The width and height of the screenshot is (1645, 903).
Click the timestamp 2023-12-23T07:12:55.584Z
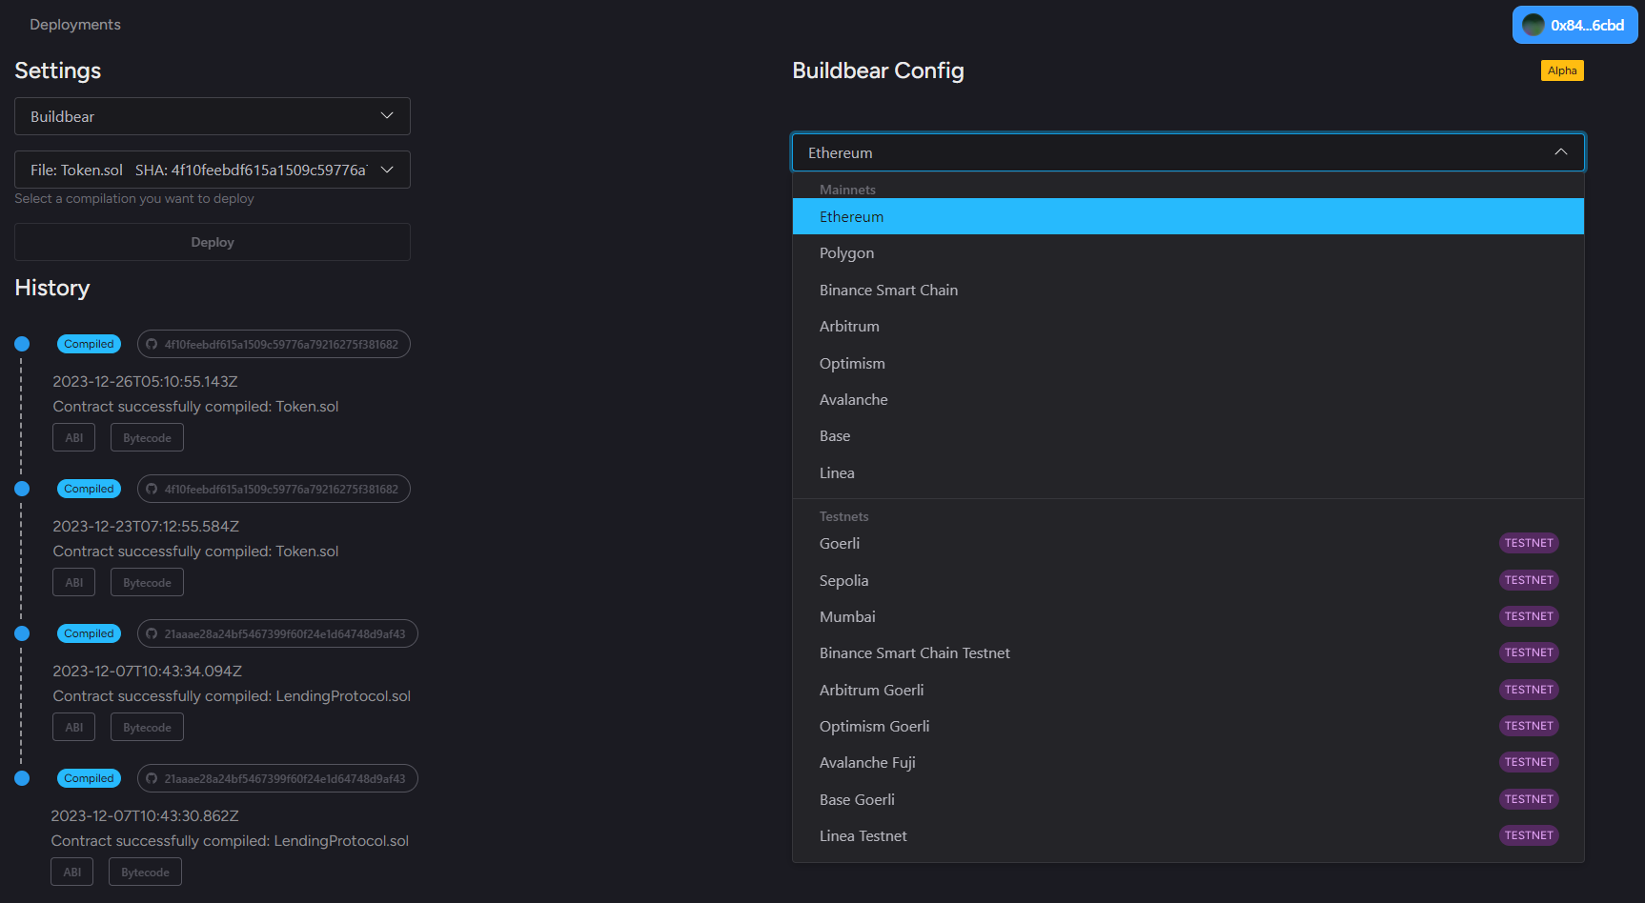(x=146, y=526)
